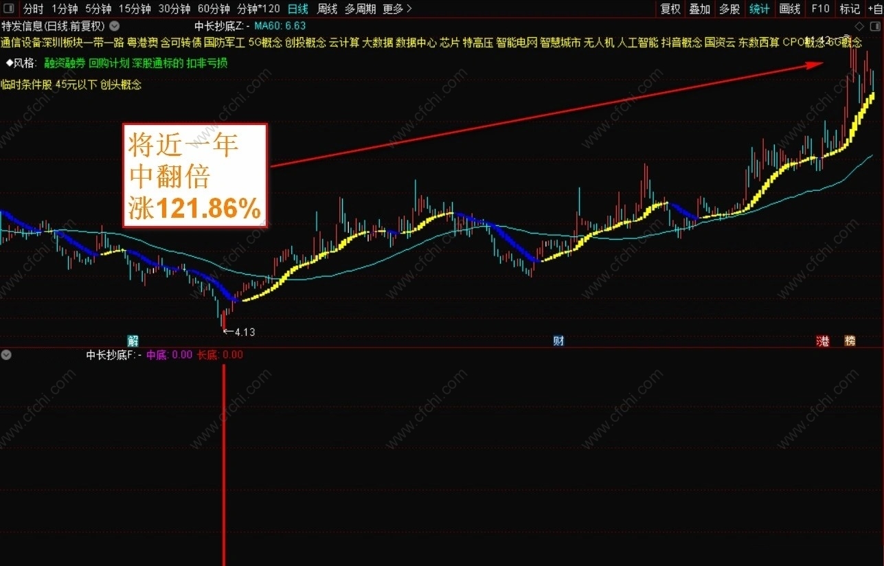The height and width of the screenshot is (566, 884).
Task: Open the 特高压 concept tag
Action: click(478, 43)
